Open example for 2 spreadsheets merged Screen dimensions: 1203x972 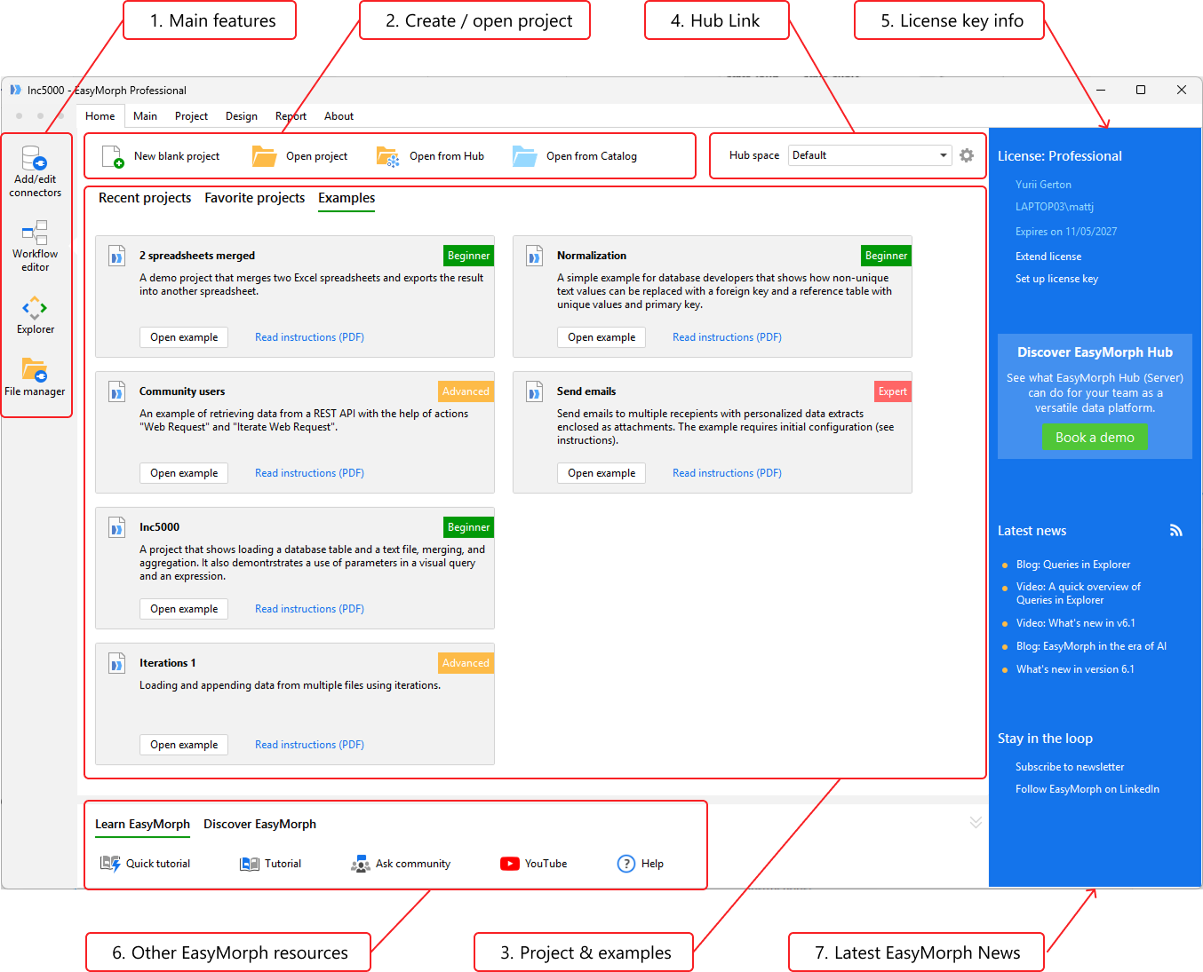click(x=184, y=337)
